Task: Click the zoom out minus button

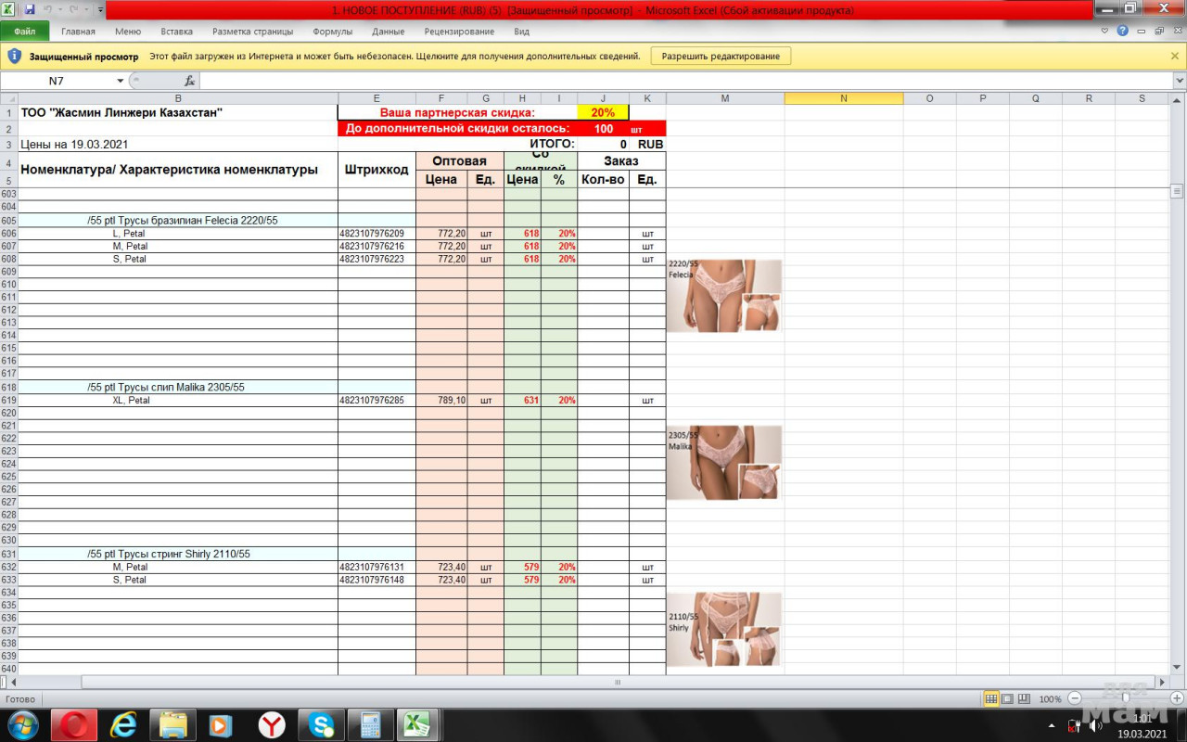Action: tap(1075, 698)
